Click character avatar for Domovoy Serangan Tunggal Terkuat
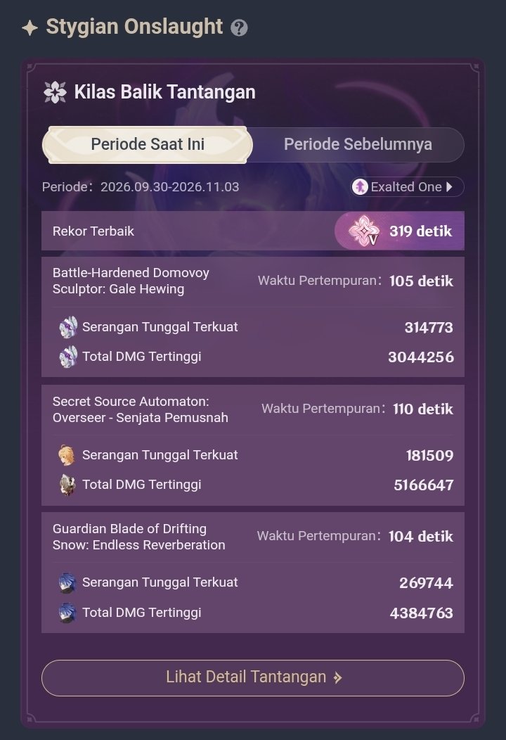 (68, 327)
